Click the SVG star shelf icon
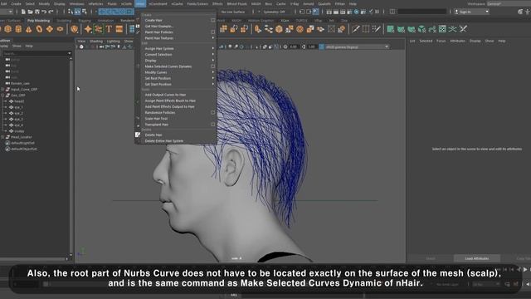The image size is (531, 299). [x=88, y=29]
